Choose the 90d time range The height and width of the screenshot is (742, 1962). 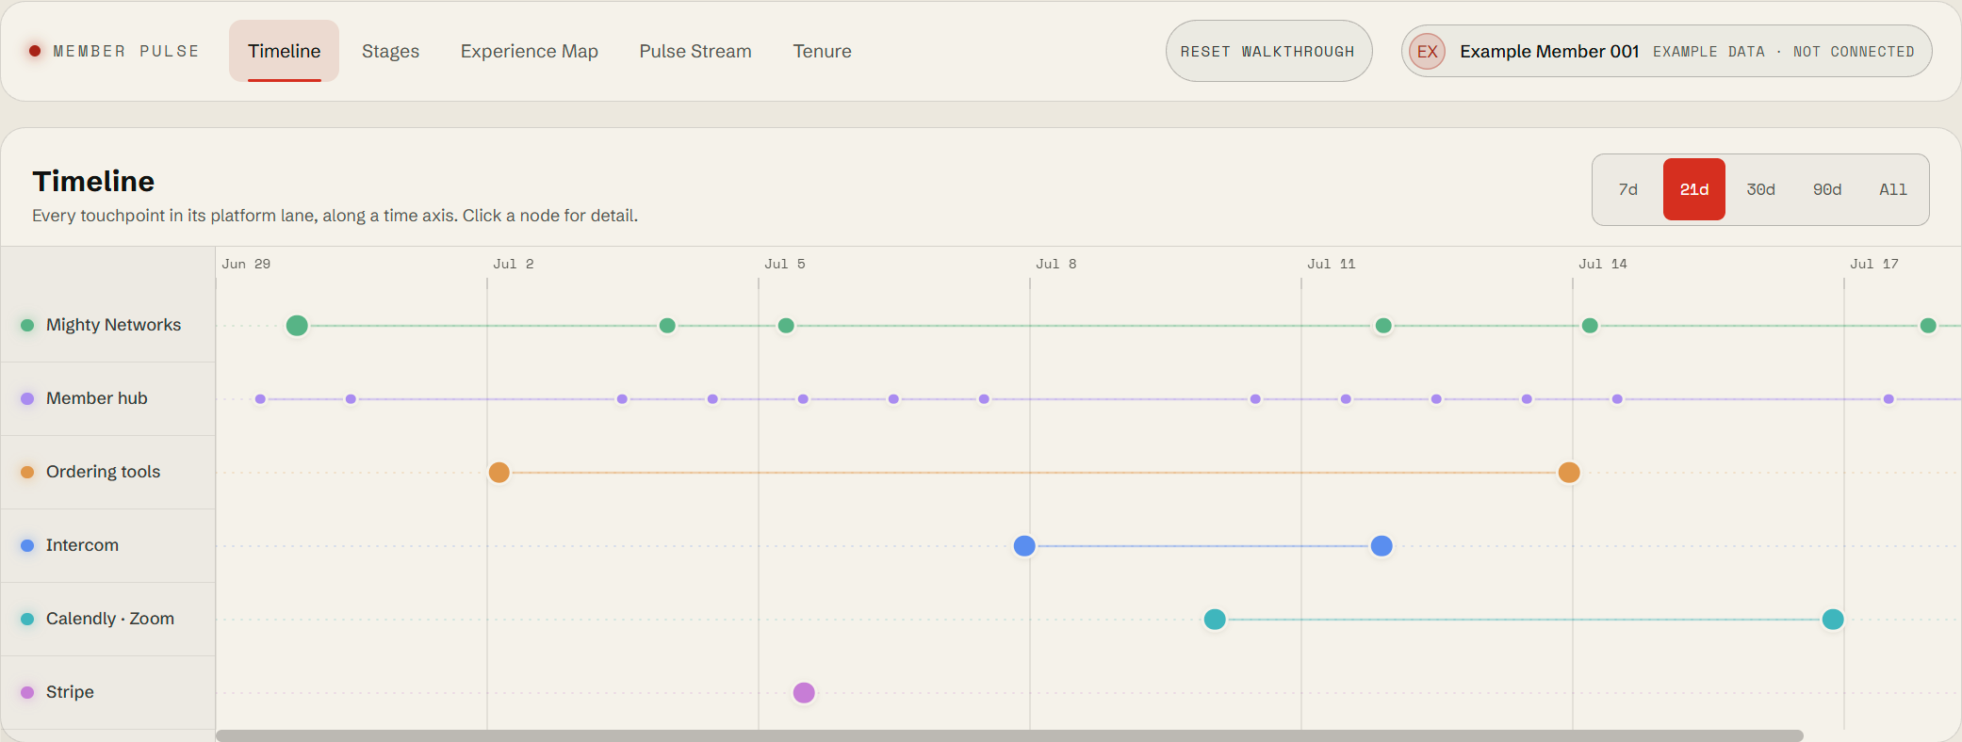(x=1826, y=189)
